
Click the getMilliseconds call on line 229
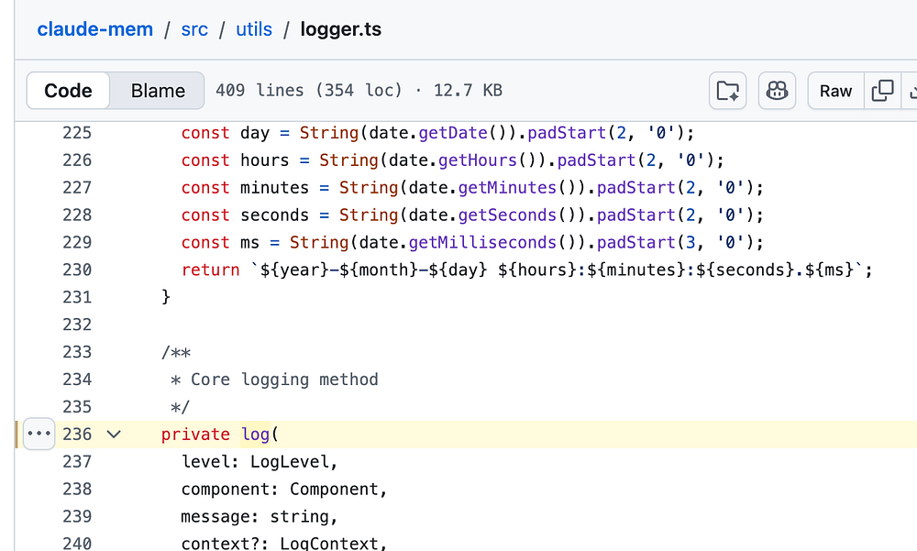click(x=482, y=243)
